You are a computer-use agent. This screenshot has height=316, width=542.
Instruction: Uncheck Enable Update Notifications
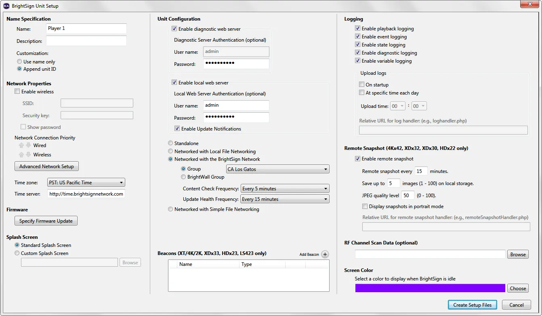pos(177,129)
